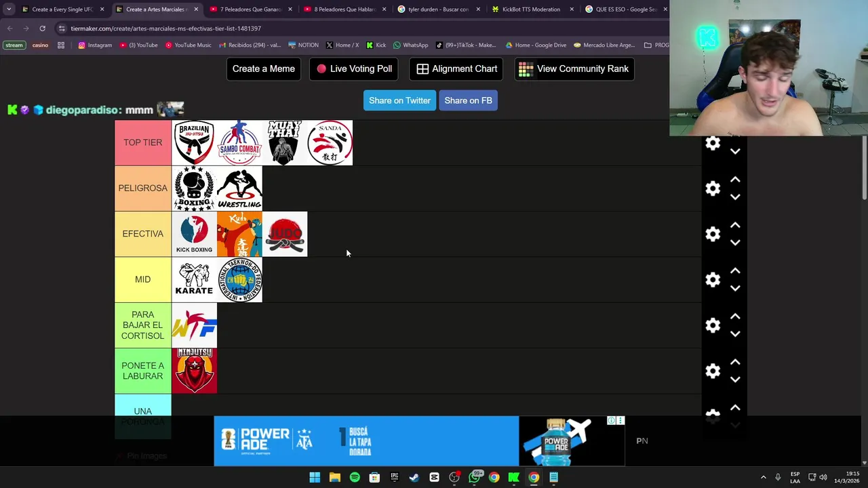The image size is (868, 488).
Task: Switch to 7 Peleadores Que Ganaron tab
Action: coord(250,9)
